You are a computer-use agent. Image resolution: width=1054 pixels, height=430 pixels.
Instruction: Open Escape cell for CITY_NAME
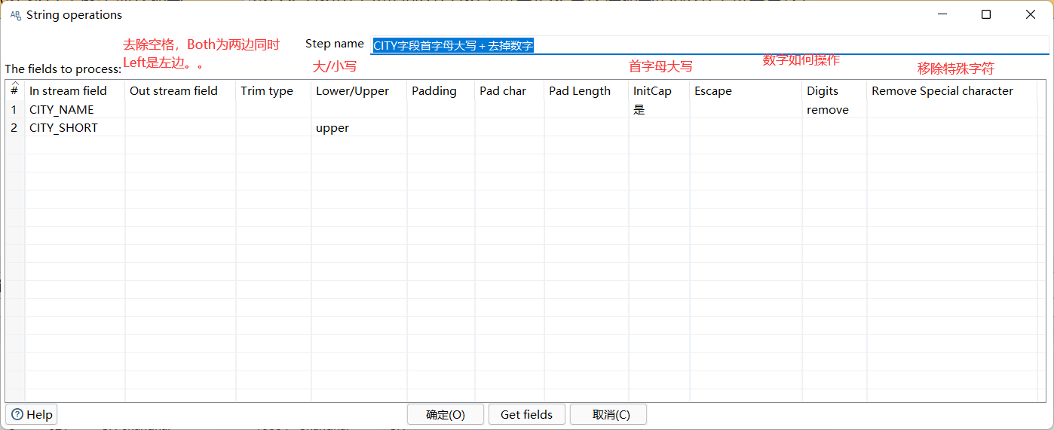pos(746,109)
